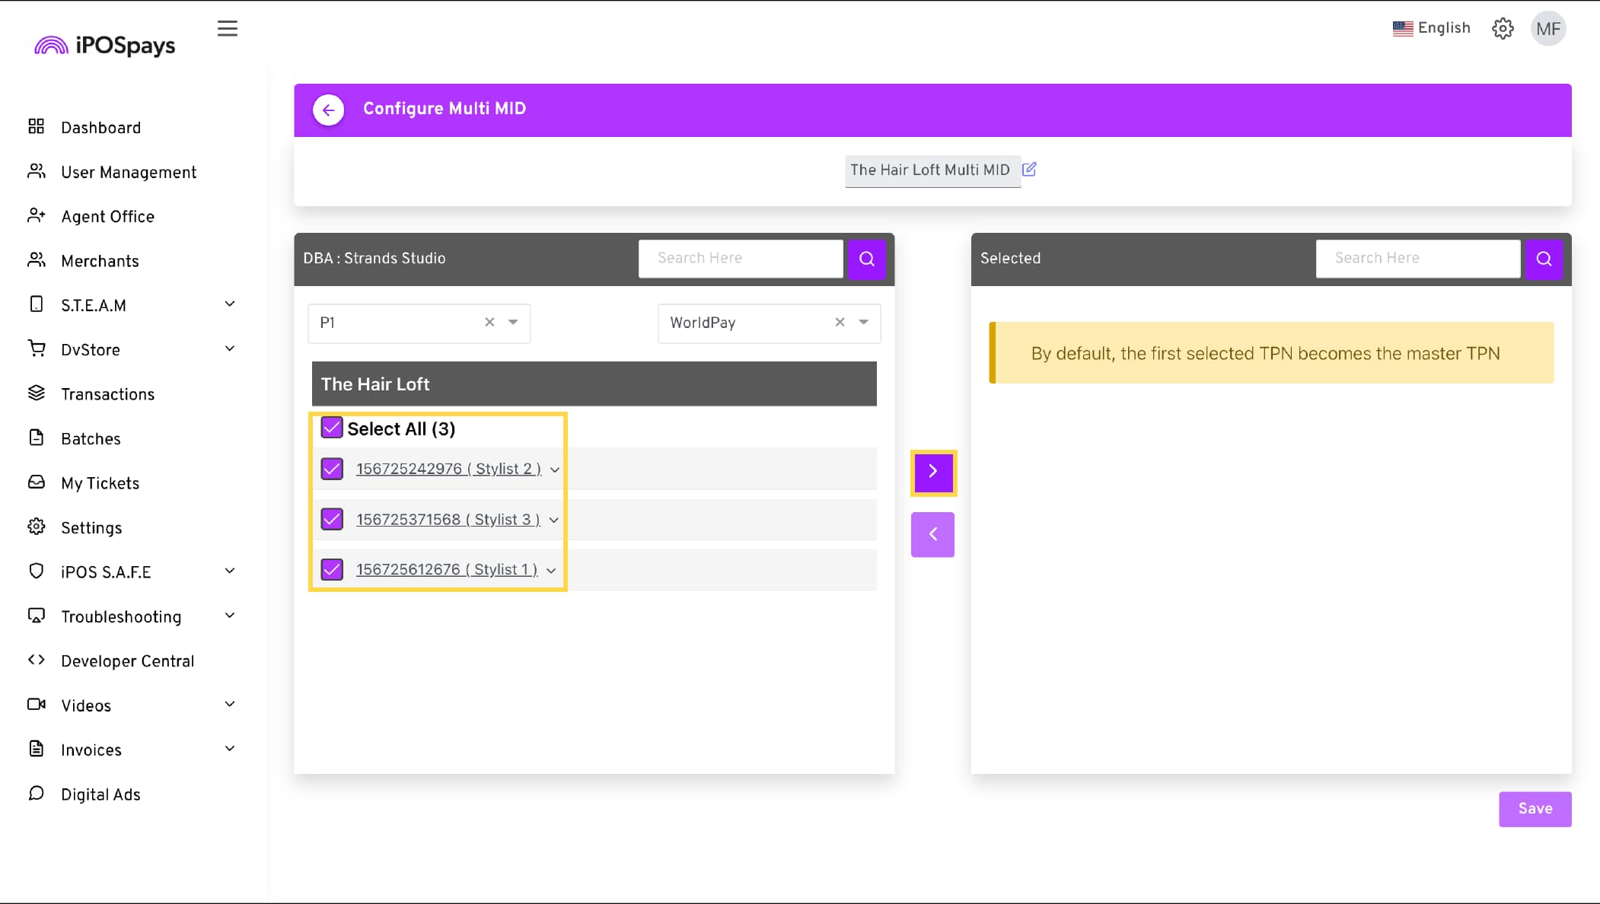Screen dimensions: 1600x904
Task: Click the search icon in Selected panel
Action: 1544,259
